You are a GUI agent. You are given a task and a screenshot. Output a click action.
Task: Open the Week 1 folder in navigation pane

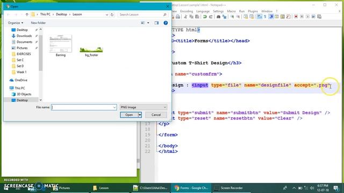click(x=21, y=72)
